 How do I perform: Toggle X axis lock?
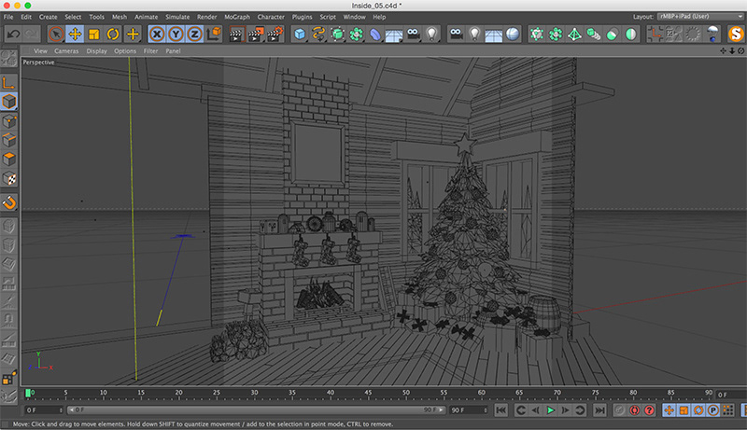point(157,35)
